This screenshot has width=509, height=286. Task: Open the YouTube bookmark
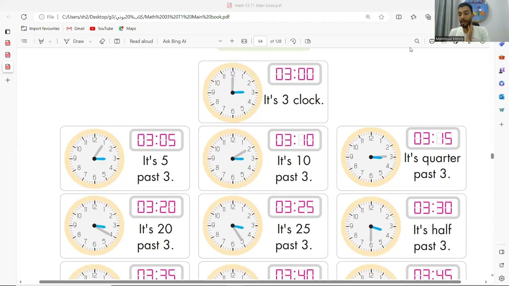[x=101, y=29]
